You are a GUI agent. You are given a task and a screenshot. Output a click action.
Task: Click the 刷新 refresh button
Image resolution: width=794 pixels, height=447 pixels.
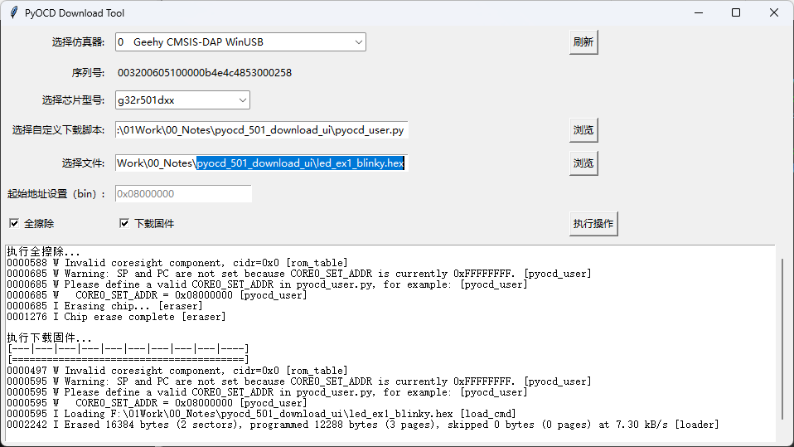click(583, 42)
